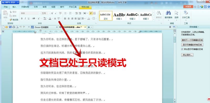Expand the styles gallery scroll arrow
This screenshot has width=210, height=103.
coord(154,20)
